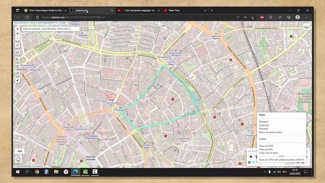This screenshot has height=183, width=325.
Task: Open the browser profile avatar
Action: point(298,17)
